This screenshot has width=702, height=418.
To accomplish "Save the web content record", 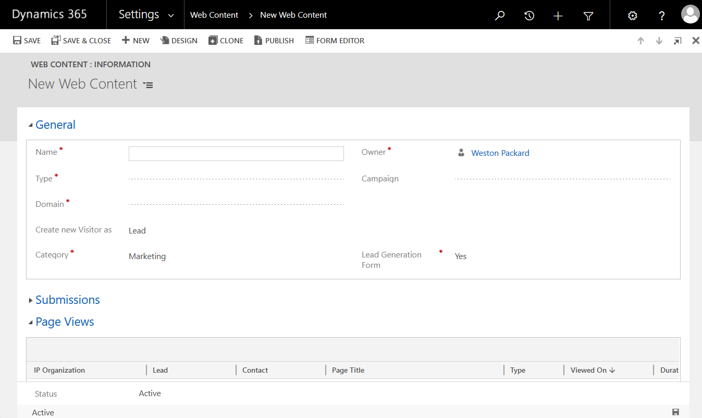I will point(27,41).
